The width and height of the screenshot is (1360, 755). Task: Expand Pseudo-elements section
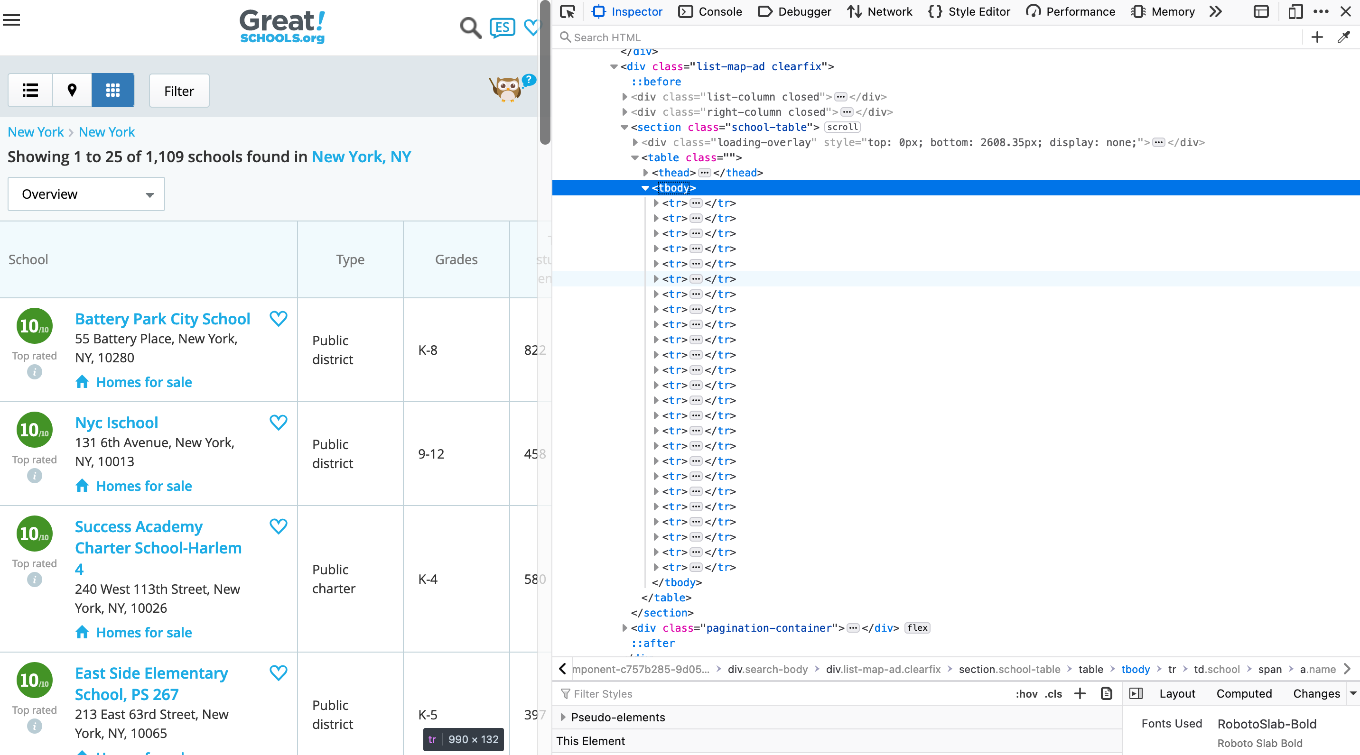[563, 718]
